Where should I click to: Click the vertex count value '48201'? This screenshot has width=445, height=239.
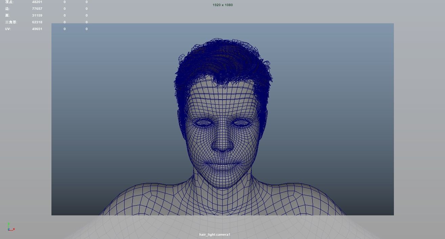coord(37,2)
